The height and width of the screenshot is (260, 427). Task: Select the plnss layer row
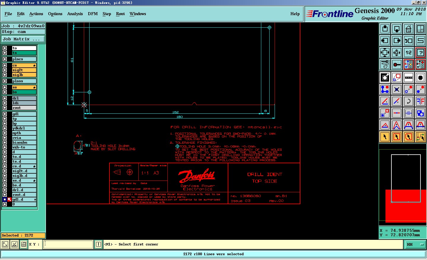(24, 81)
